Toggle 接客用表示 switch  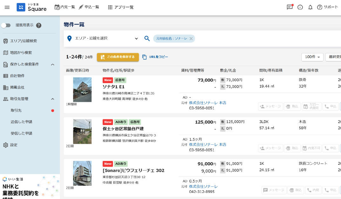6,25
